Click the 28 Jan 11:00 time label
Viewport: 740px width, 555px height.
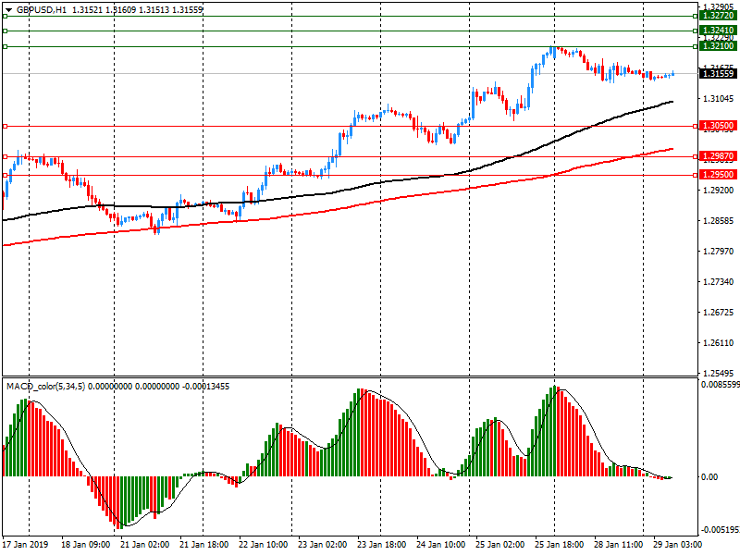(618, 544)
